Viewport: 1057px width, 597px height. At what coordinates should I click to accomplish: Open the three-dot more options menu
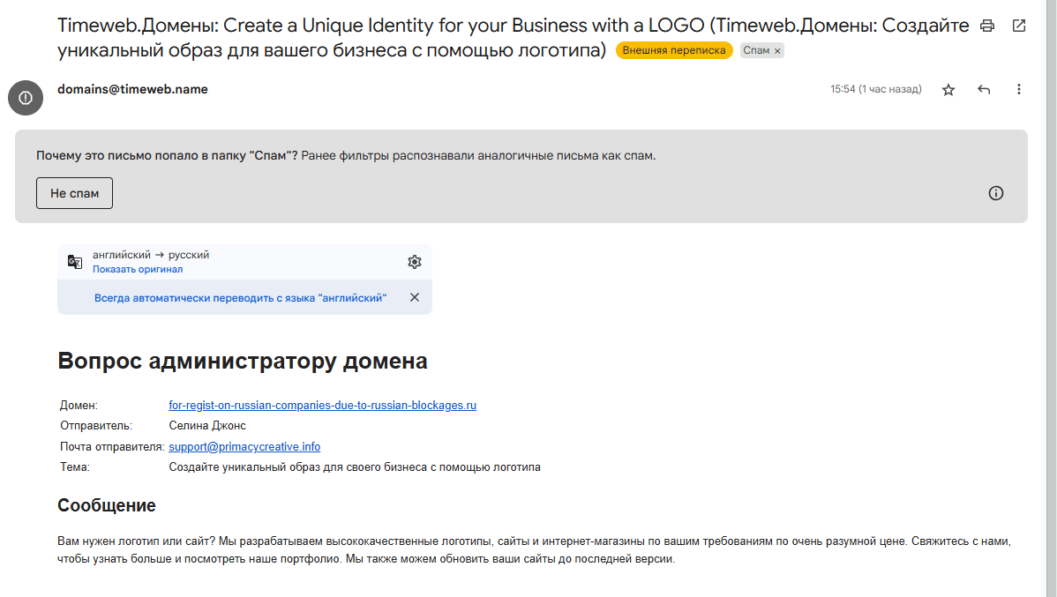(x=1018, y=90)
